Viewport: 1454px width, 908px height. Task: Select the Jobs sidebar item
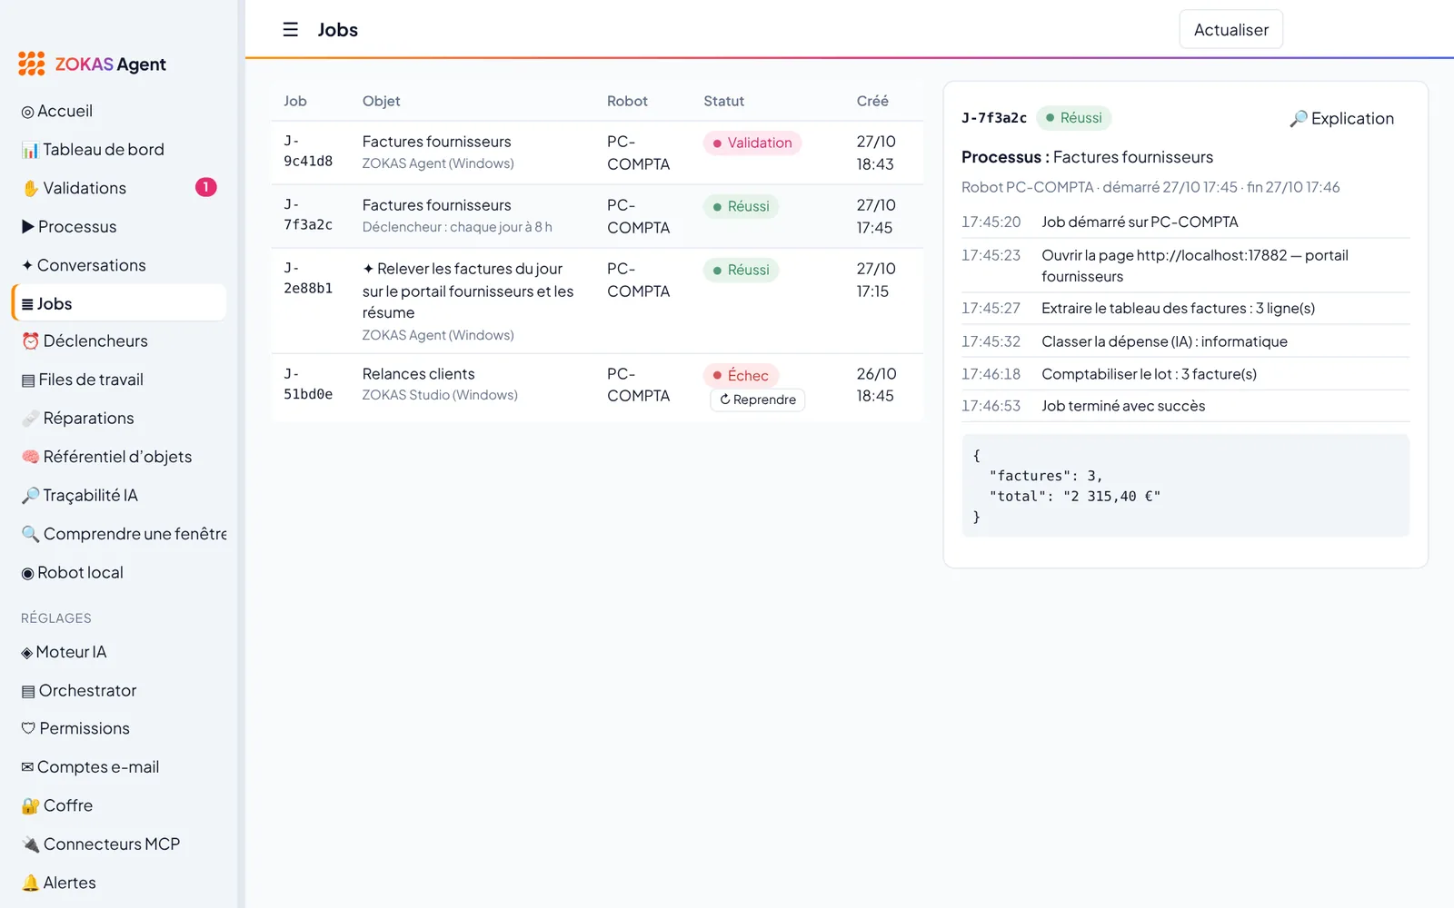pos(119,303)
